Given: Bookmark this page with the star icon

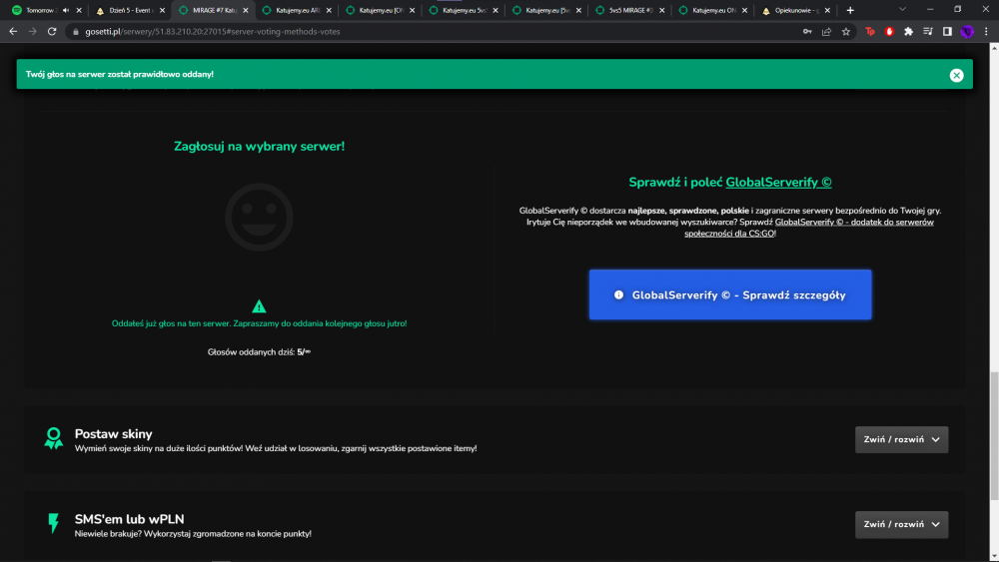Looking at the screenshot, I should [x=846, y=31].
